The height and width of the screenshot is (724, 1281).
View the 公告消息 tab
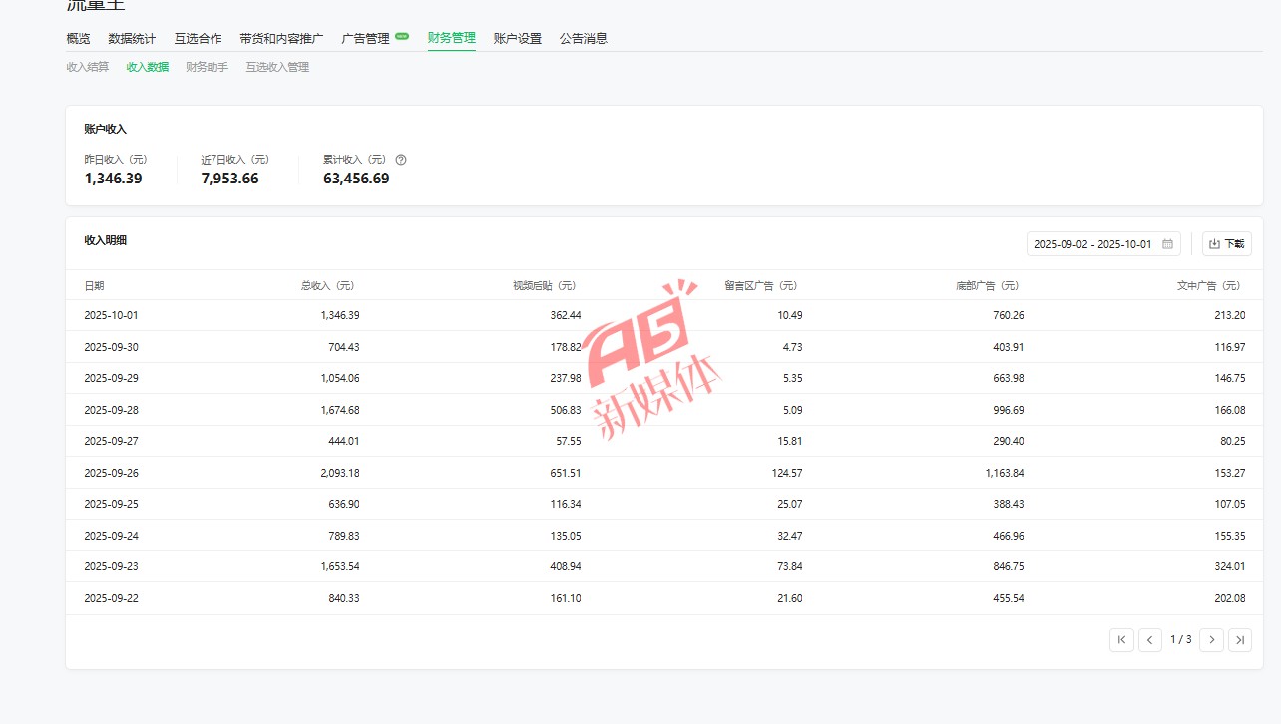point(584,39)
